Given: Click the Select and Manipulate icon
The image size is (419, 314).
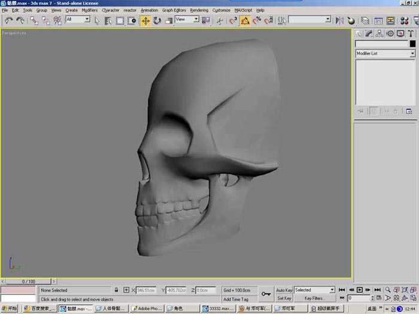Looking at the screenshot, I should tap(220, 20).
